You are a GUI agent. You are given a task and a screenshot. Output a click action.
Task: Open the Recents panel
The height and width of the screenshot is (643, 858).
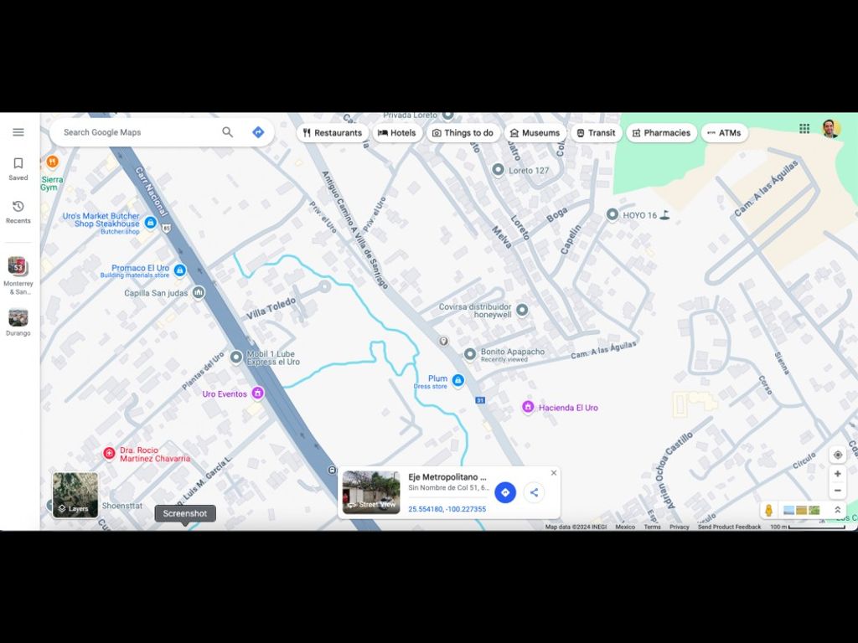pyautogui.click(x=18, y=212)
